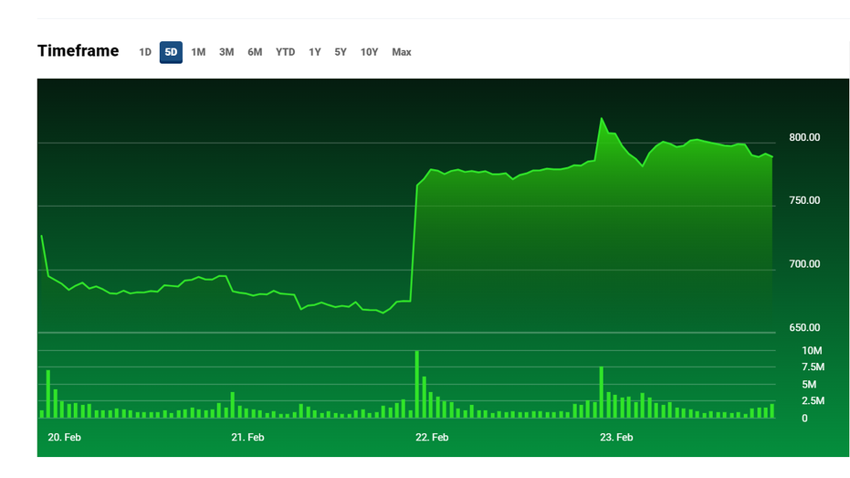Click the 800.00 price axis label
The width and height of the screenshot is (850, 478).
point(804,137)
